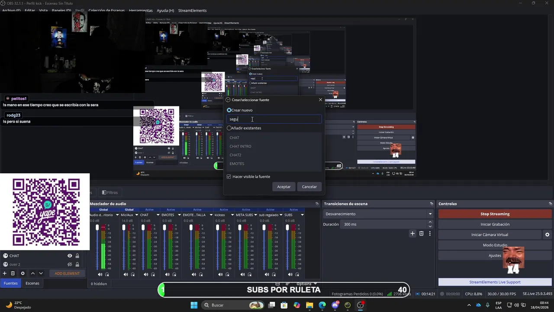
Task: Switch to the Fuentes tab
Action: point(11,283)
